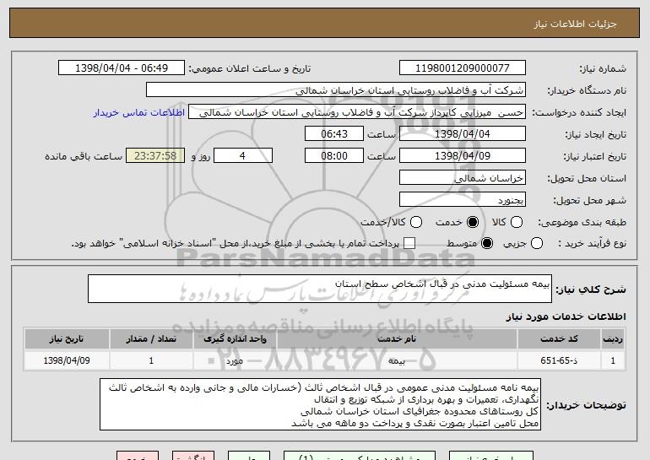Click the ساعت باقی مانده label
Screen dimensions: 650x460
coord(84,156)
